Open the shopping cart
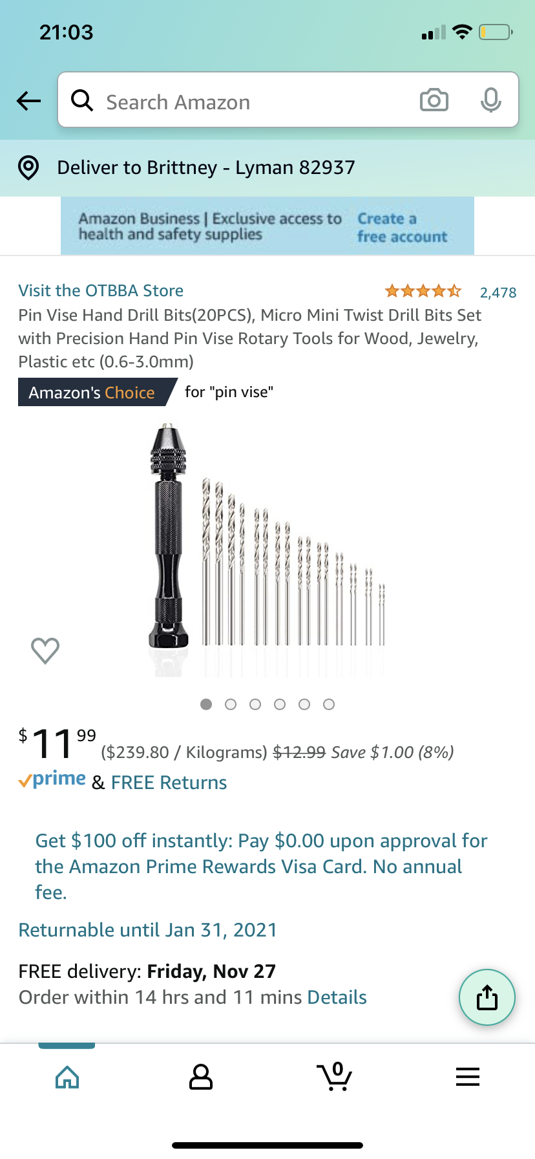 coord(335,1077)
